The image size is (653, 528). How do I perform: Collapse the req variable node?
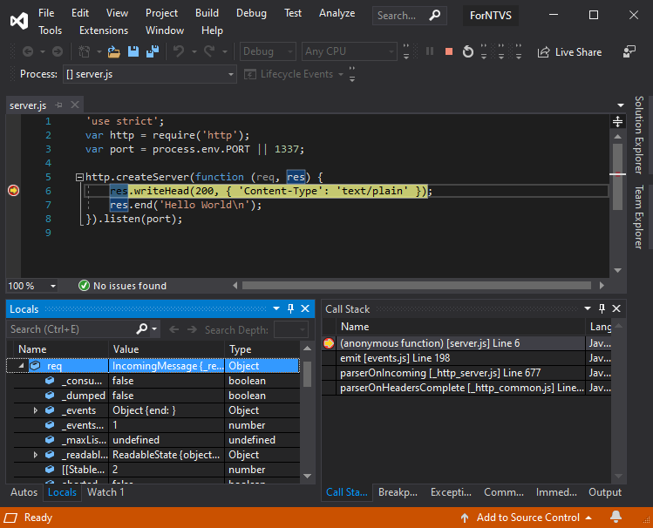[21, 366]
